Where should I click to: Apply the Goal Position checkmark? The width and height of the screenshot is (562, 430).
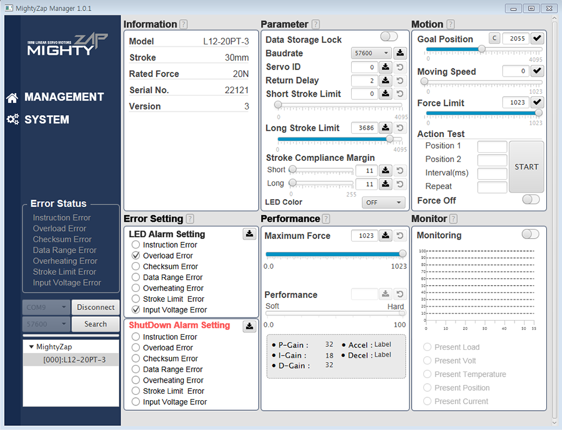click(x=537, y=39)
